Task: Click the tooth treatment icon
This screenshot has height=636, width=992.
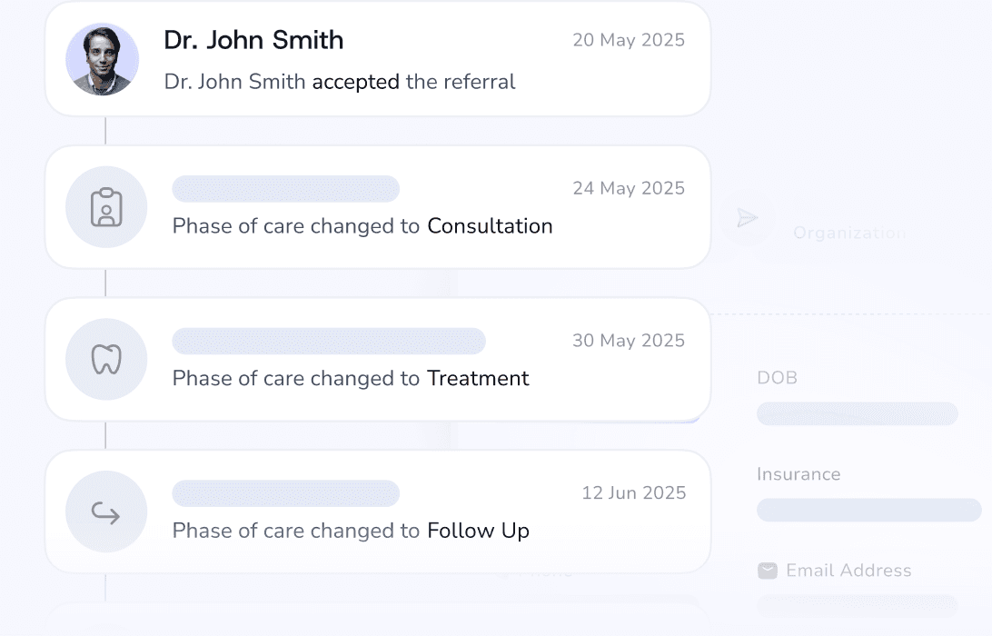Action: click(x=106, y=360)
